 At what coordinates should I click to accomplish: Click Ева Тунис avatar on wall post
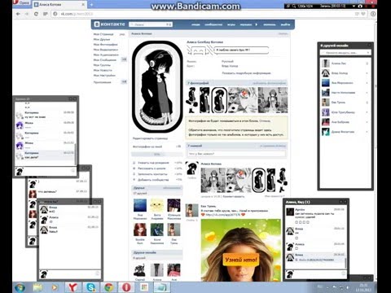tap(191, 211)
